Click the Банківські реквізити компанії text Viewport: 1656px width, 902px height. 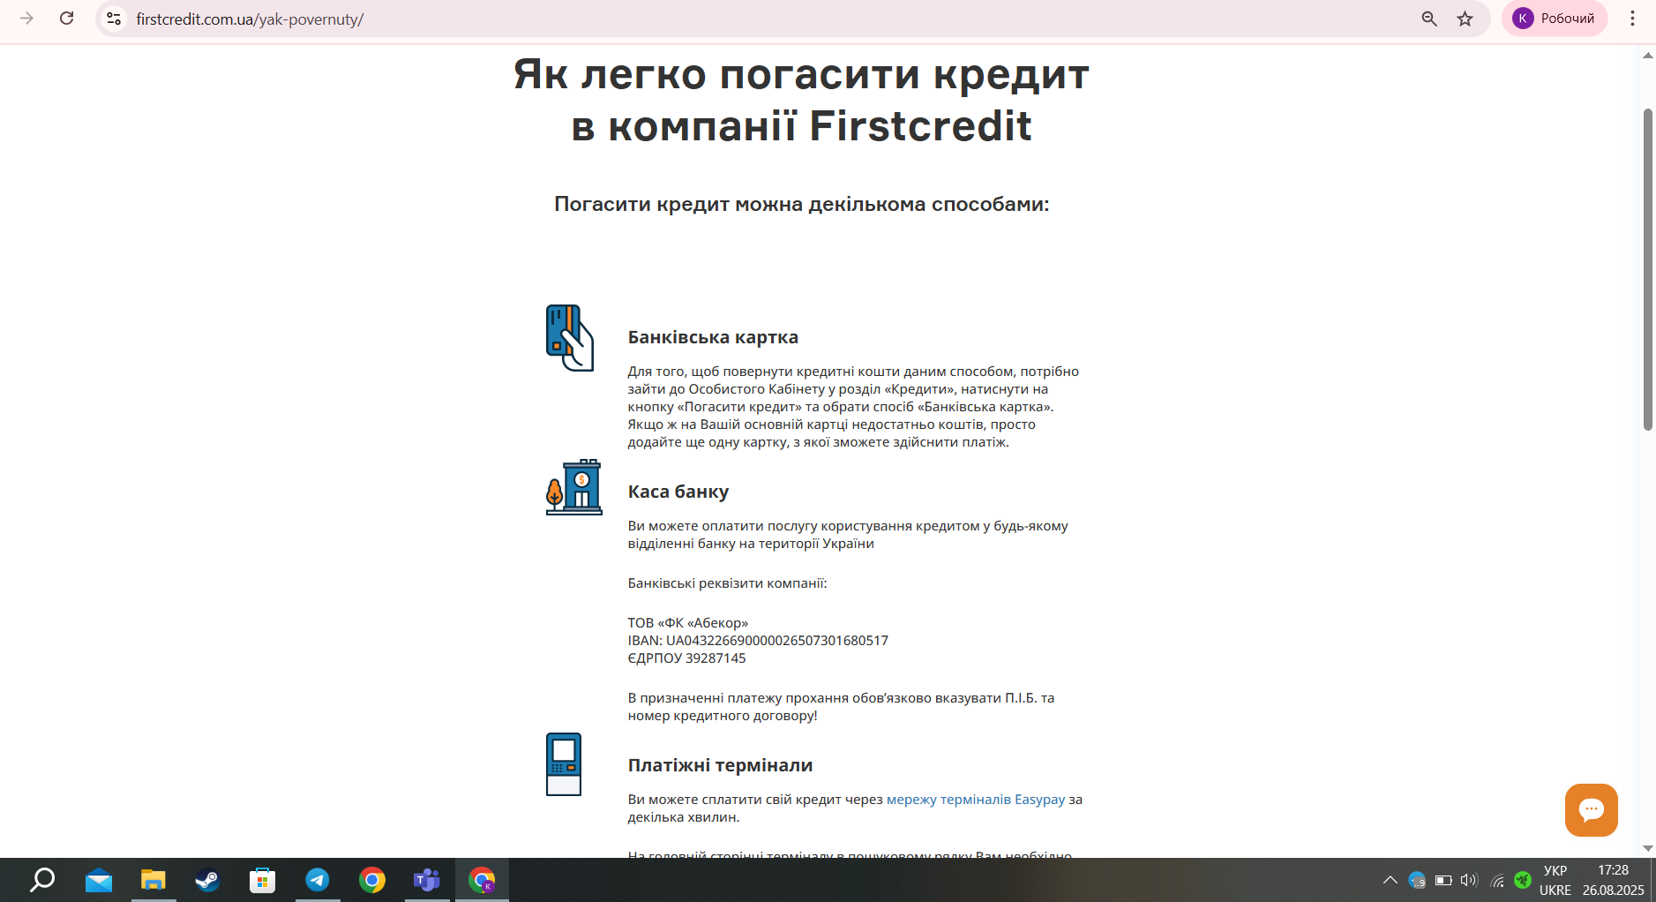[727, 583]
